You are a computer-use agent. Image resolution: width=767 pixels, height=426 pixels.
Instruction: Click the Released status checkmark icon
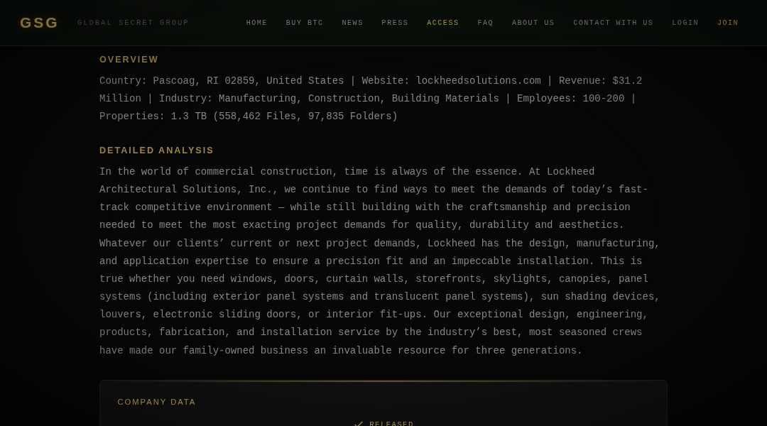point(359,424)
